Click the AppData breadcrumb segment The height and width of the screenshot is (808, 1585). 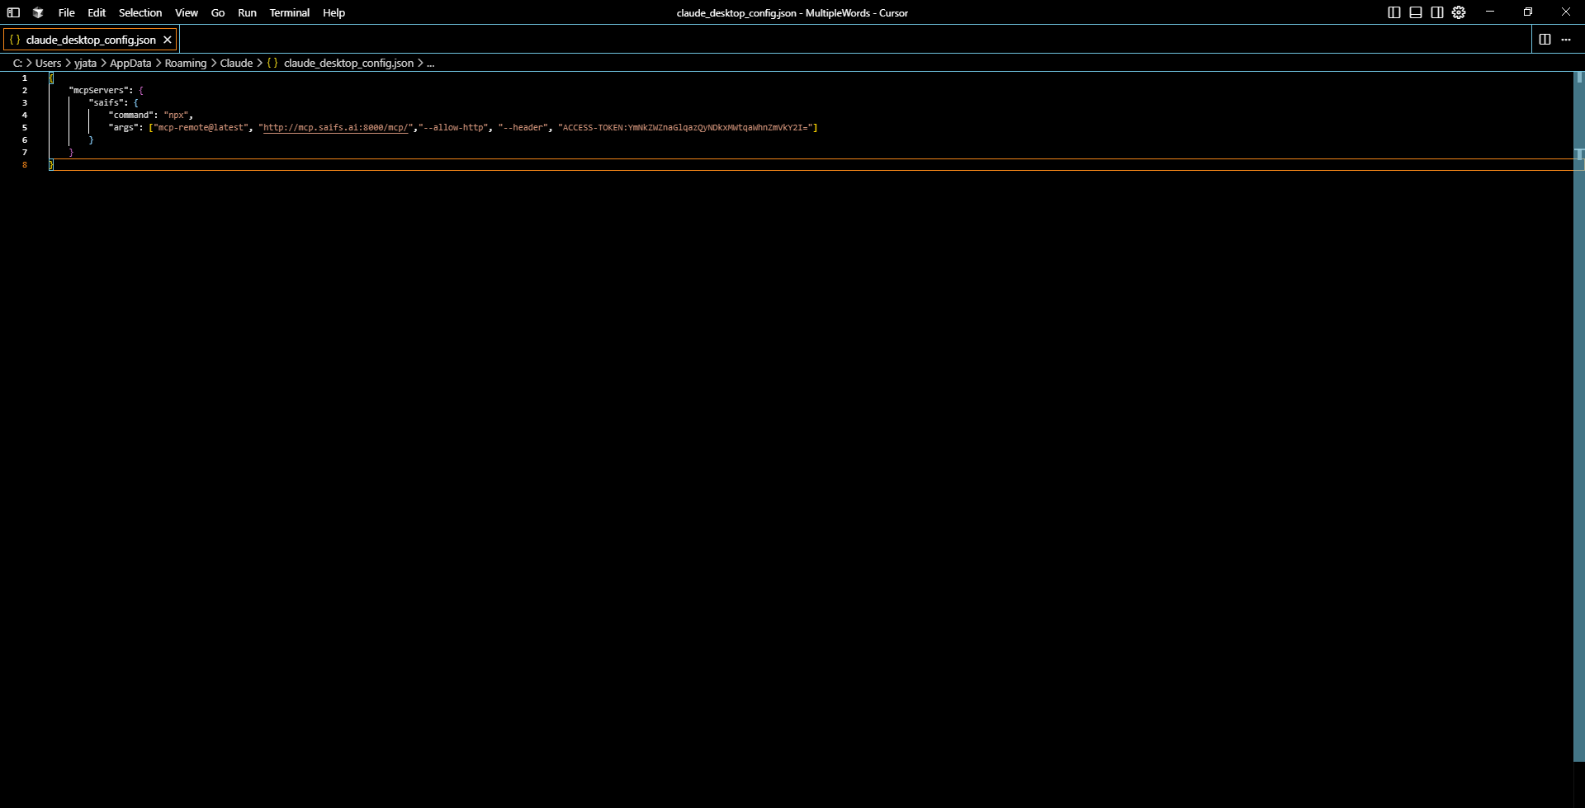click(130, 63)
